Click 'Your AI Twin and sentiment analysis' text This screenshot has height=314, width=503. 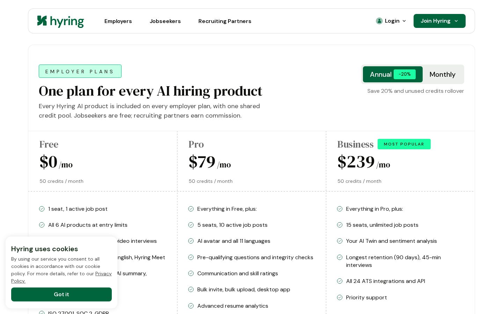[x=392, y=241]
